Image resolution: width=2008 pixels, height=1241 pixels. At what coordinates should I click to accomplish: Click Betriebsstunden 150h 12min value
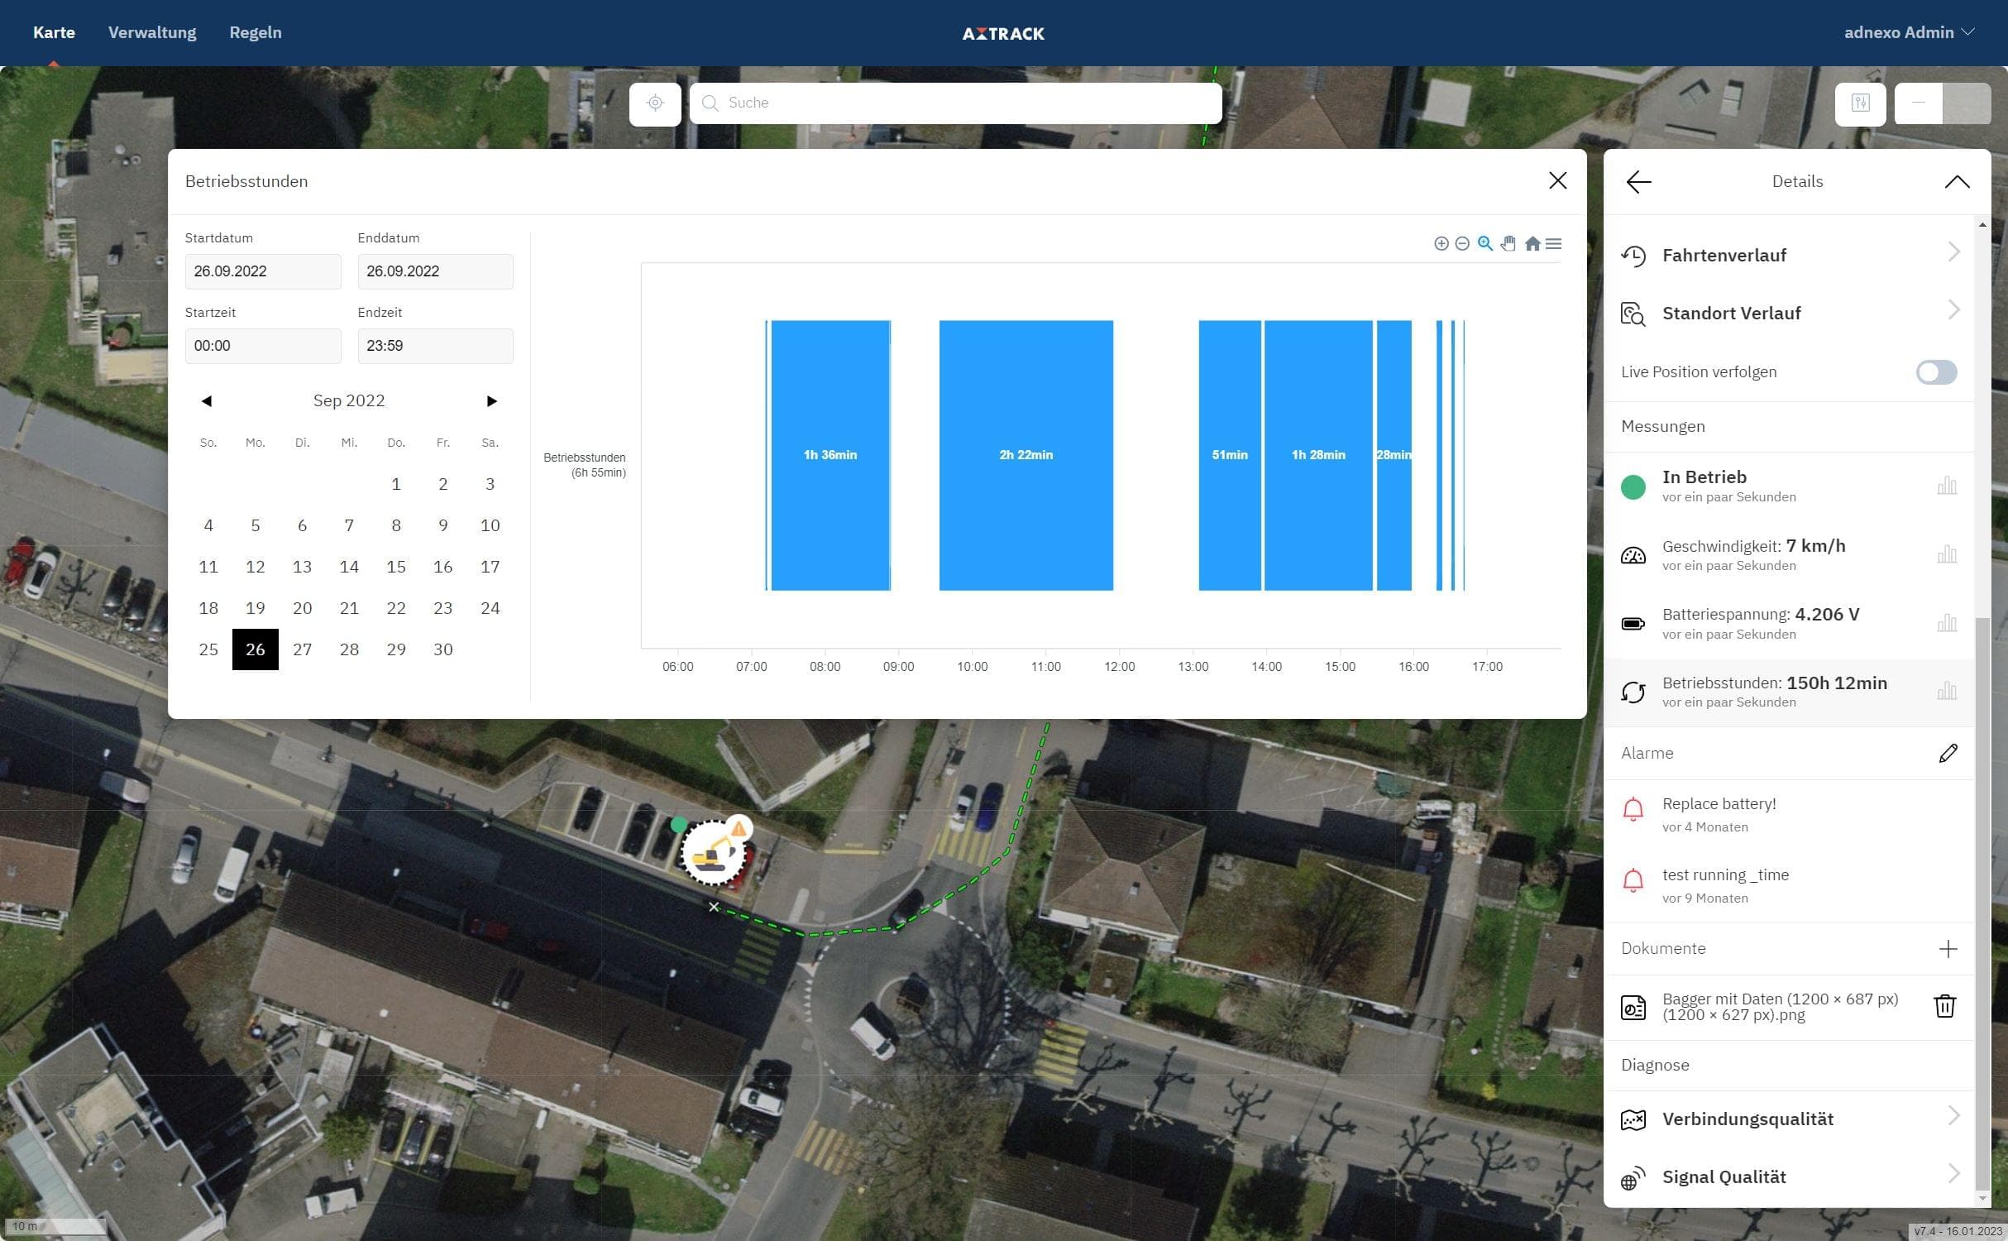(1836, 683)
